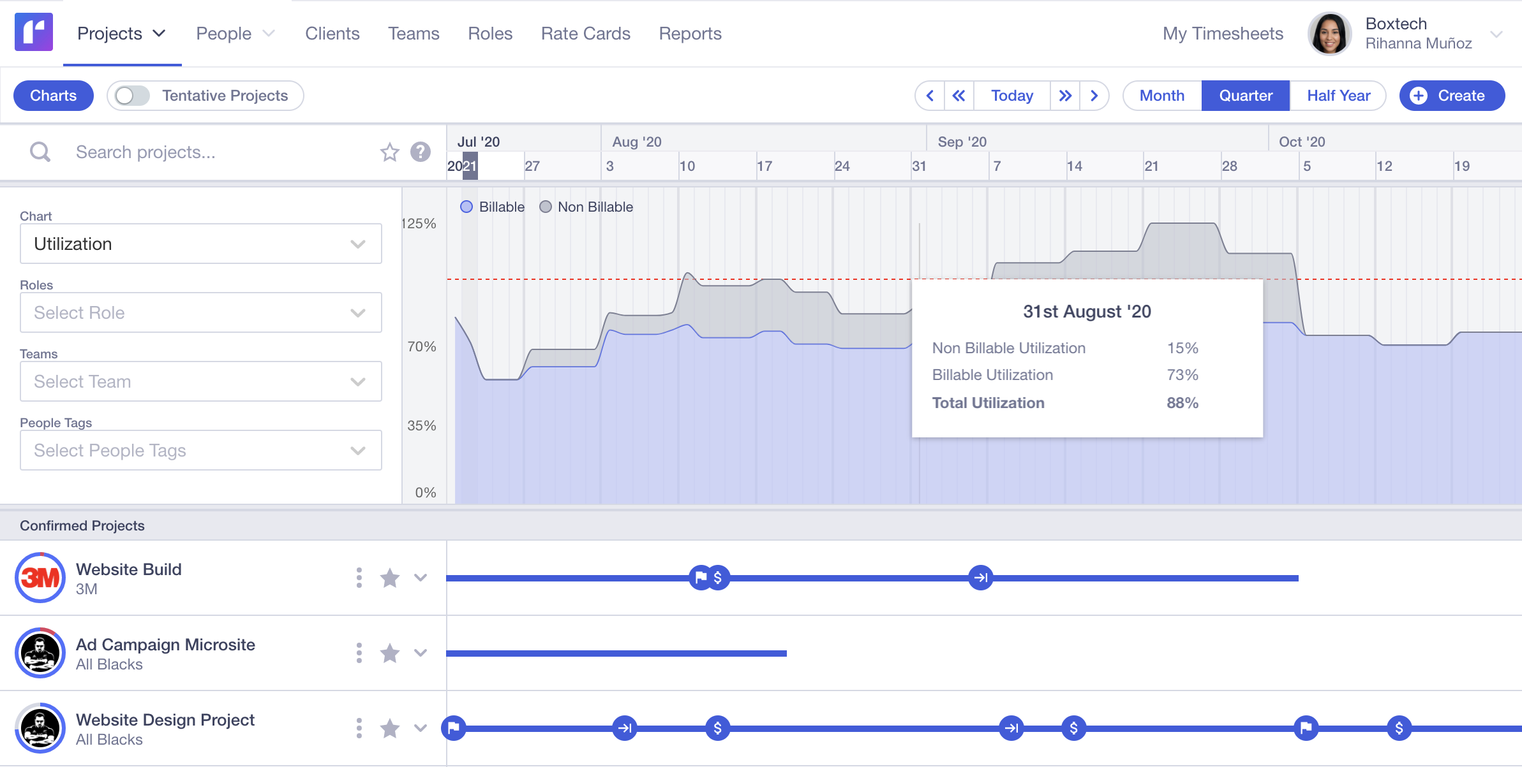Toggle the Tentative Projects switch

tap(132, 96)
